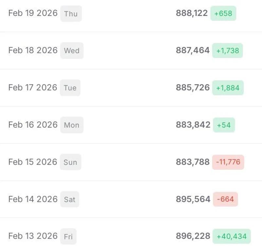Select the Sun weekday badge

(70, 162)
